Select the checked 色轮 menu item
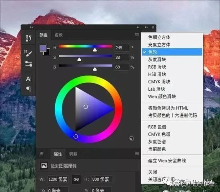 pyautogui.click(x=172, y=52)
